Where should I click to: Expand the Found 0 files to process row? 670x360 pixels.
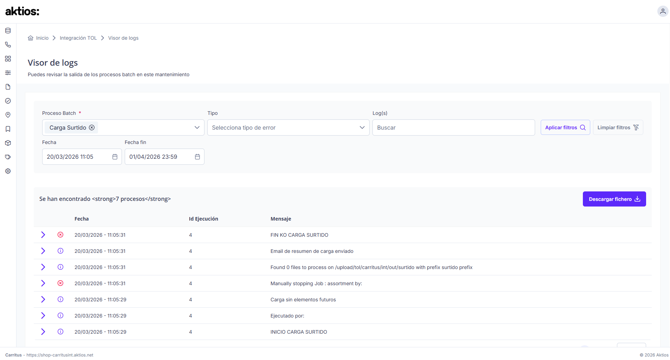[43, 267]
